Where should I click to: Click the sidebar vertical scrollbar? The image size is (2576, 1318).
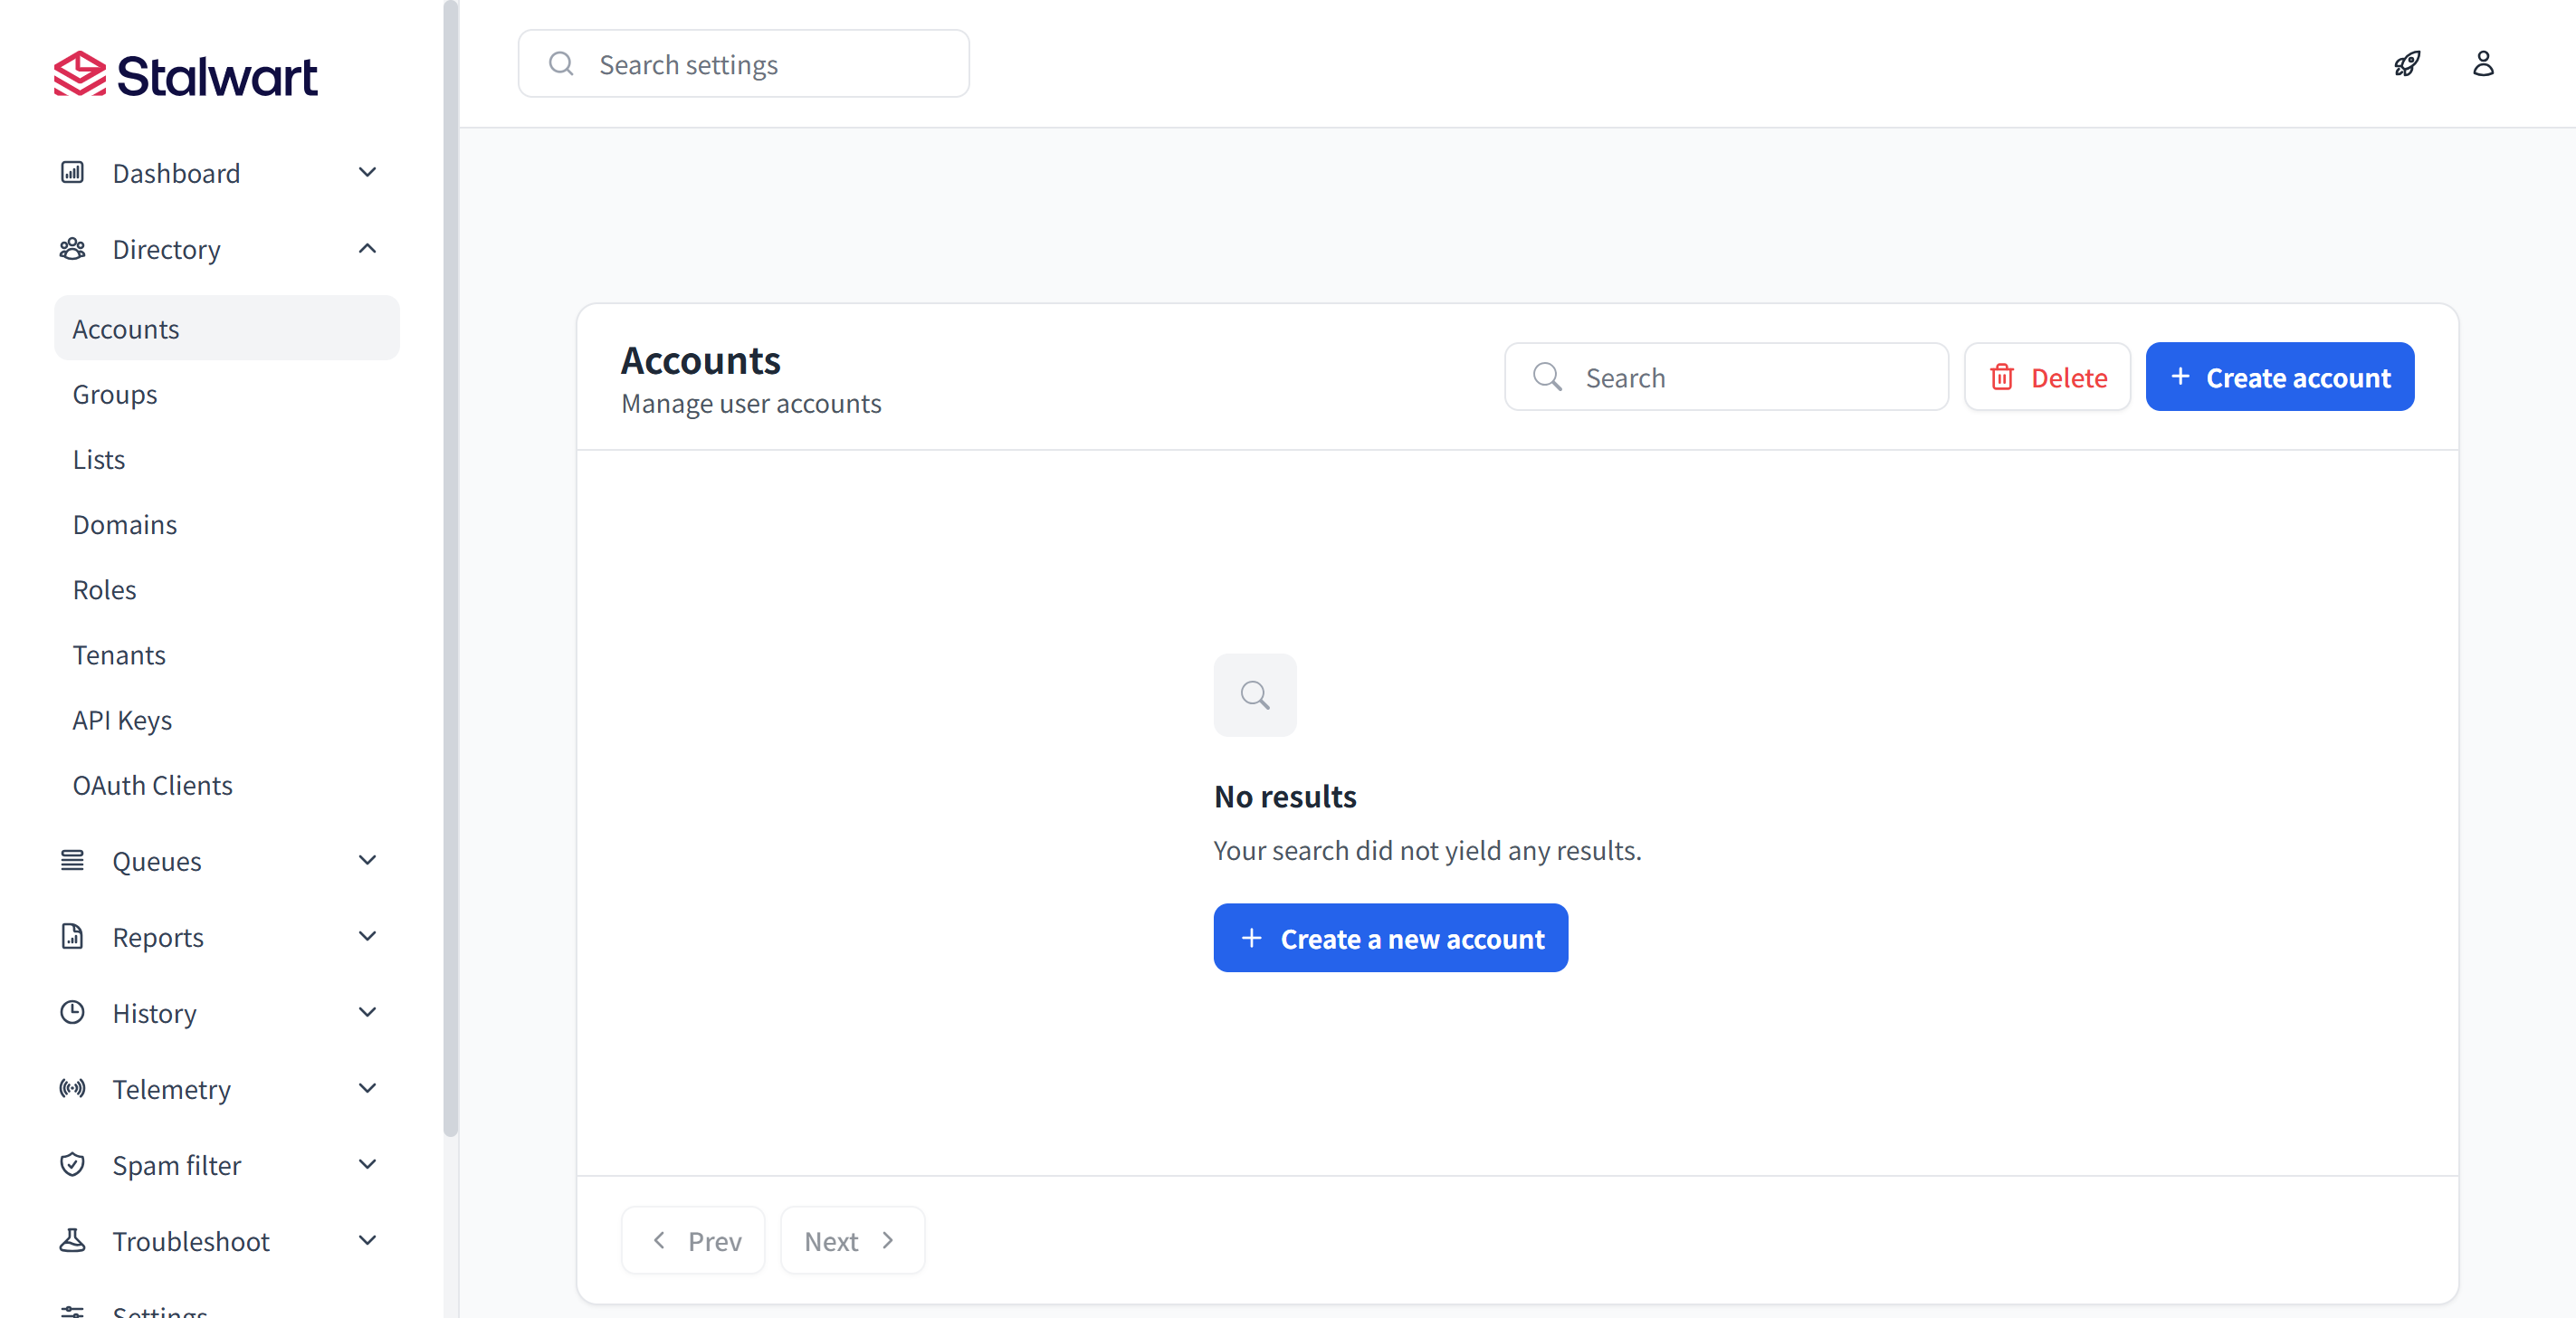[450, 570]
